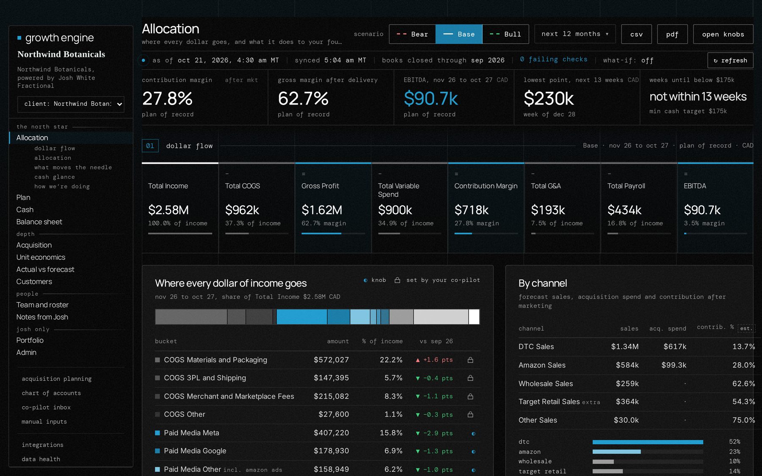The height and width of the screenshot is (476, 762).
Task: Go to Cash in the sidebar
Action: click(25, 210)
